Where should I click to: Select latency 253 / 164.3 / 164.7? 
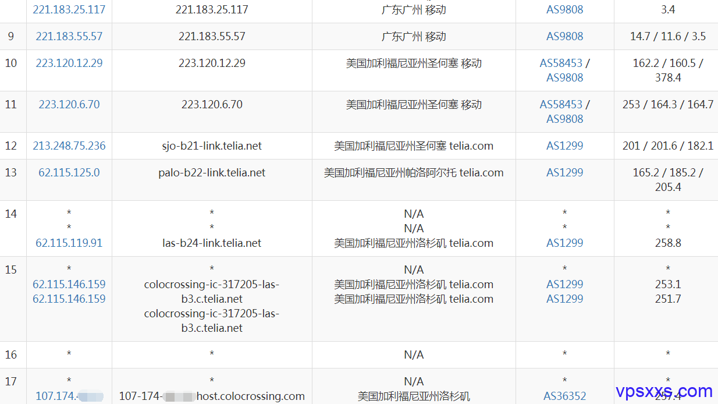[x=668, y=104]
